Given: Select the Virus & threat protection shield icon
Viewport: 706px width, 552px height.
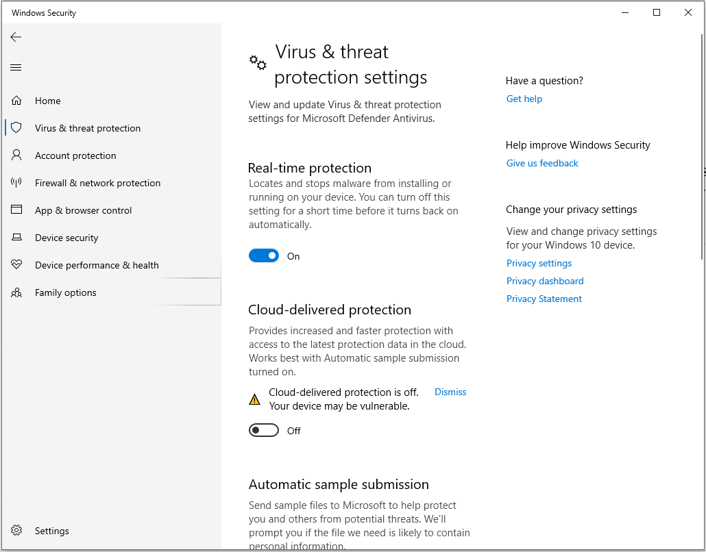Looking at the screenshot, I should click(x=16, y=127).
